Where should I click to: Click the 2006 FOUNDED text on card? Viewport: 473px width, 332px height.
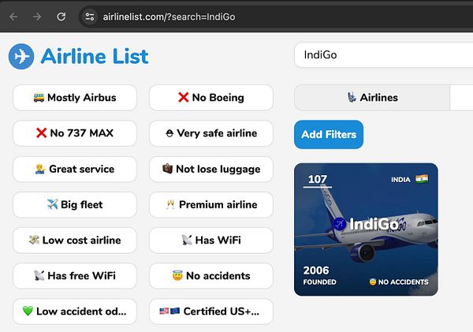click(x=319, y=275)
